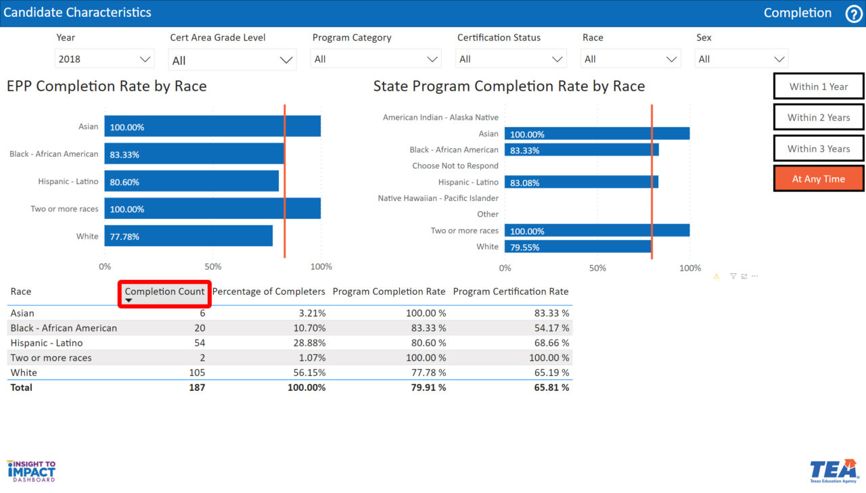Viewport: 866px width, 493px height.
Task: Open the Year dropdown showing 2018
Action: pyautogui.click(x=104, y=60)
